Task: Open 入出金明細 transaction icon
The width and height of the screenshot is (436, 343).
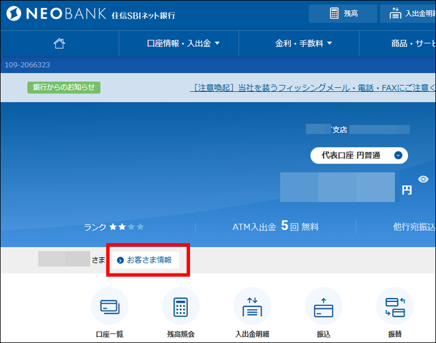Action: pos(252,306)
